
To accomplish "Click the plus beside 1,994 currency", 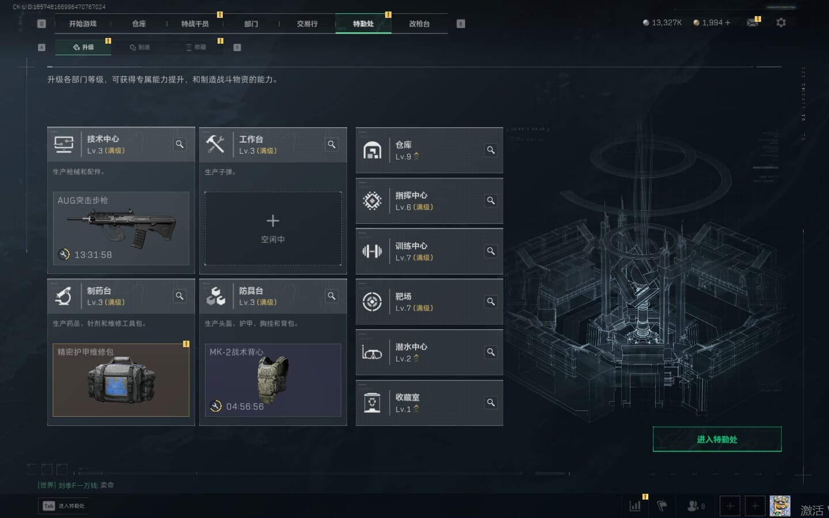I will tap(728, 22).
